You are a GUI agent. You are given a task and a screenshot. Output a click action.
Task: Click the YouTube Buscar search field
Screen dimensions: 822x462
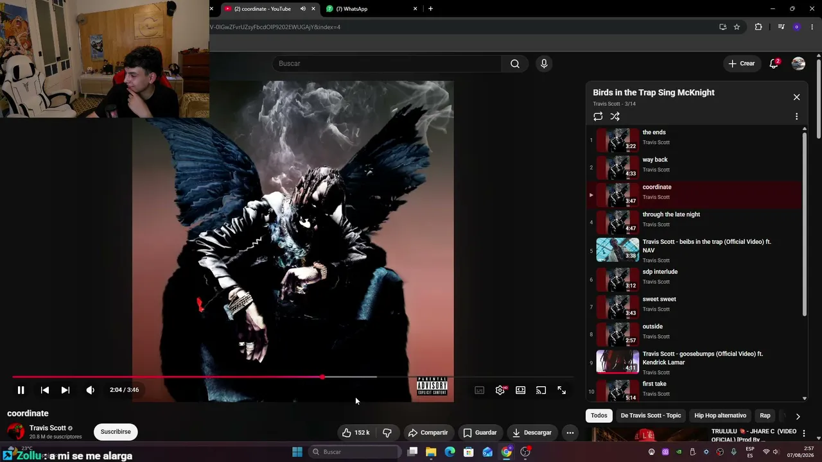(x=387, y=64)
